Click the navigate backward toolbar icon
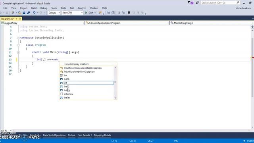 1,13
